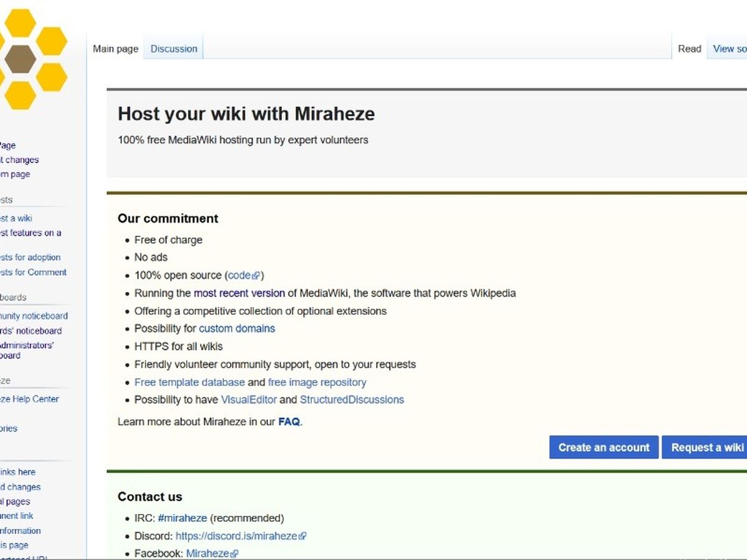Click the VisualEditor link
The width and height of the screenshot is (747, 560).
[248, 399]
